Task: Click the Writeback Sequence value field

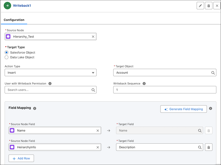Action: 165,90
